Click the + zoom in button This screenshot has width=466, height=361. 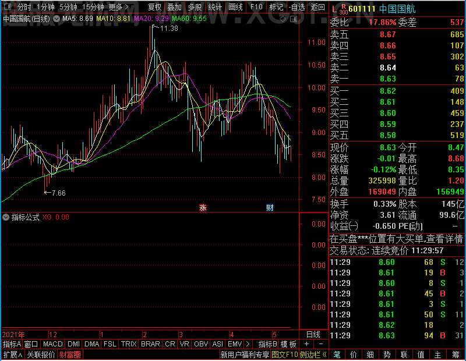(x=306, y=344)
